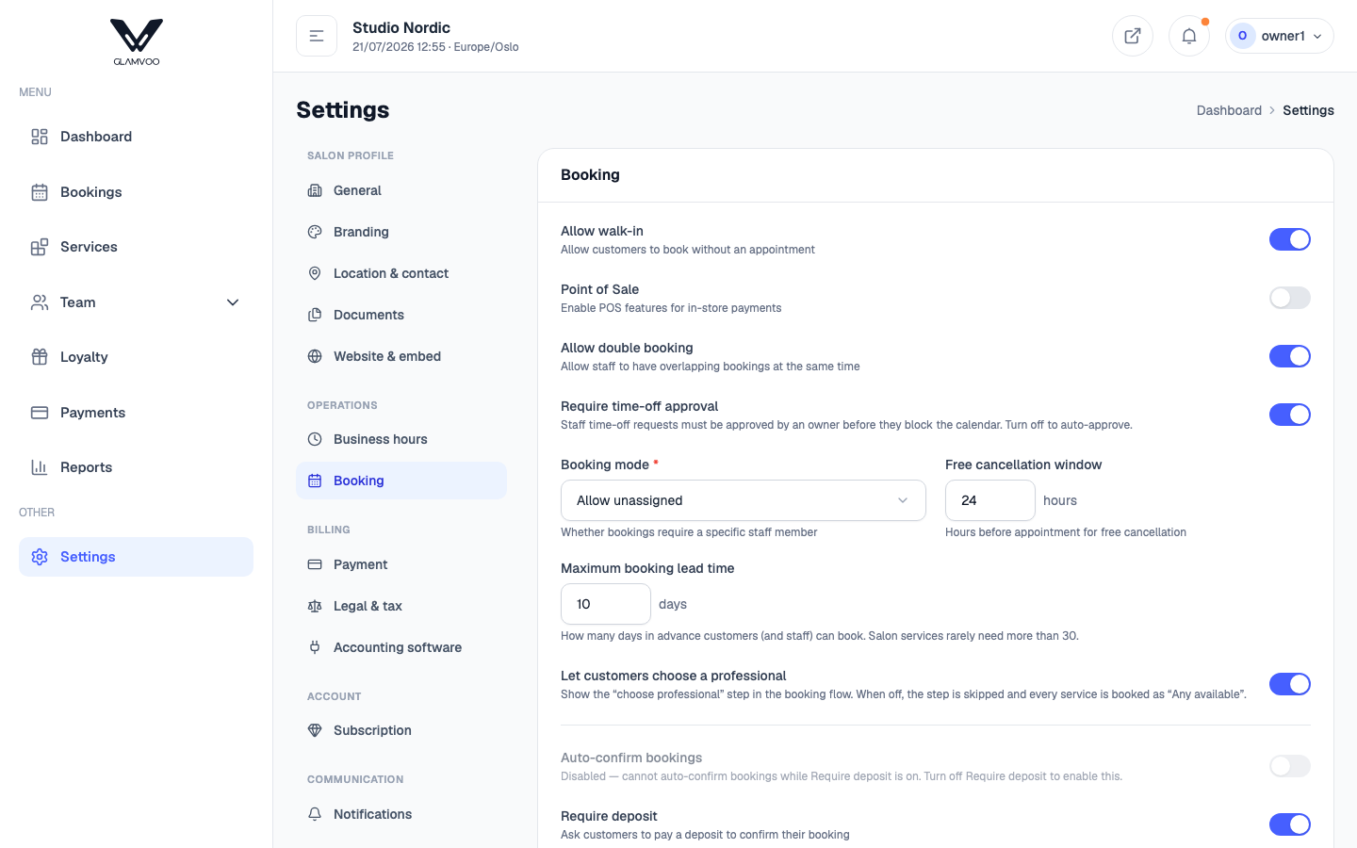Viewport: 1357px width, 848px height.
Task: Go to Branding settings
Action: [x=401, y=232]
